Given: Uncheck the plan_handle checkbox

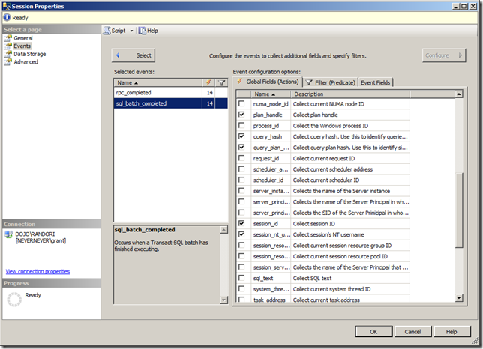Looking at the screenshot, I should tap(241, 115).
